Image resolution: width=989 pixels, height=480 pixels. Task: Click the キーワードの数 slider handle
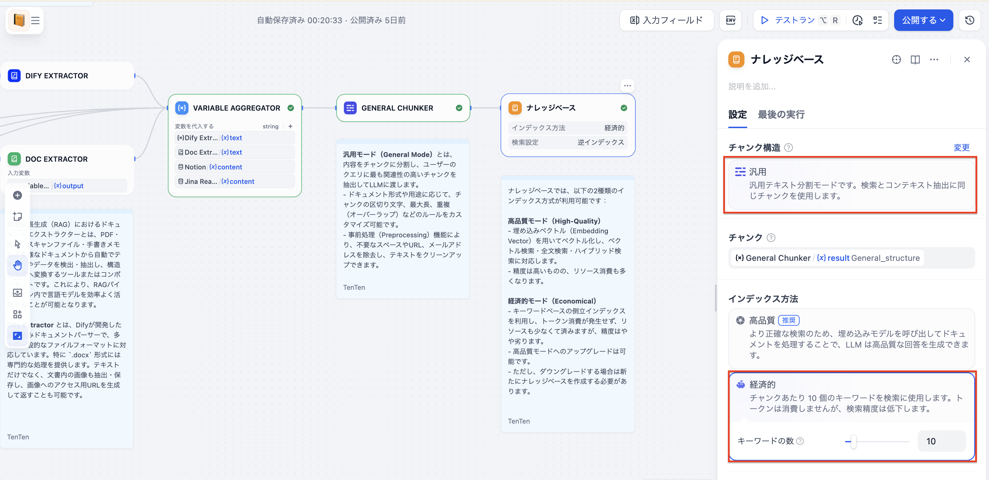[853, 441]
